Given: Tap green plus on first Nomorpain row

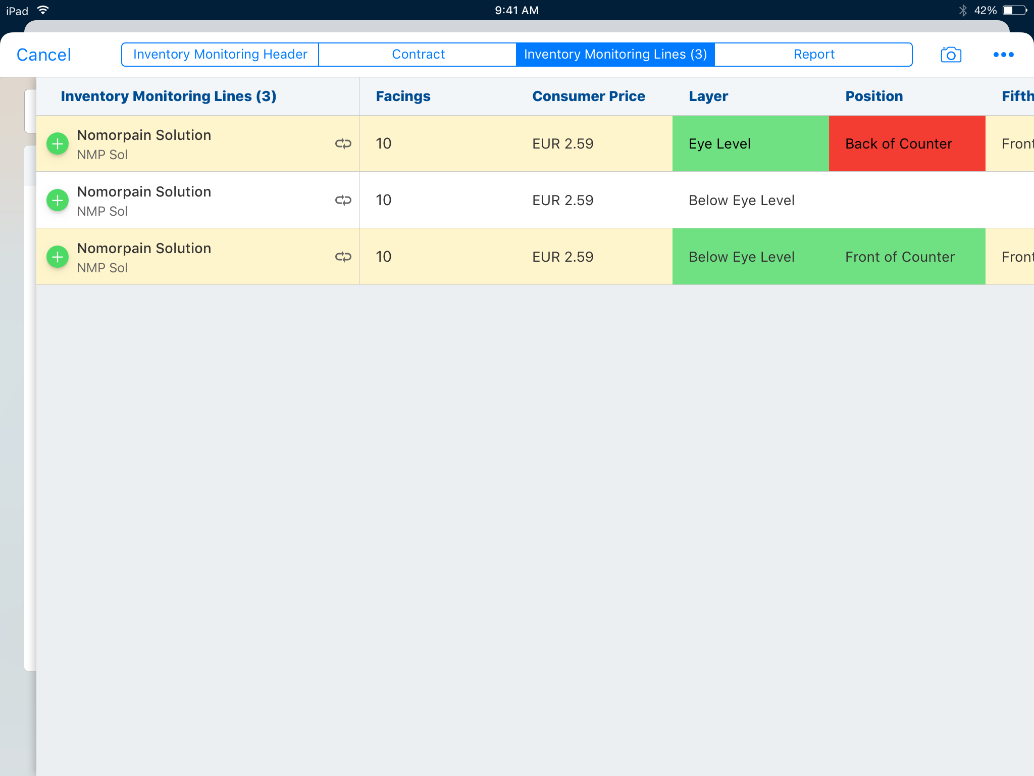Looking at the screenshot, I should (x=58, y=144).
